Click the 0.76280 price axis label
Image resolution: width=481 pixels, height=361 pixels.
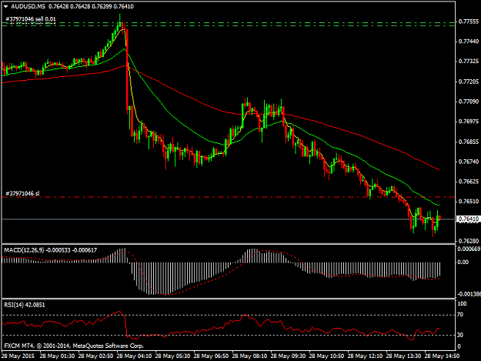(469, 241)
